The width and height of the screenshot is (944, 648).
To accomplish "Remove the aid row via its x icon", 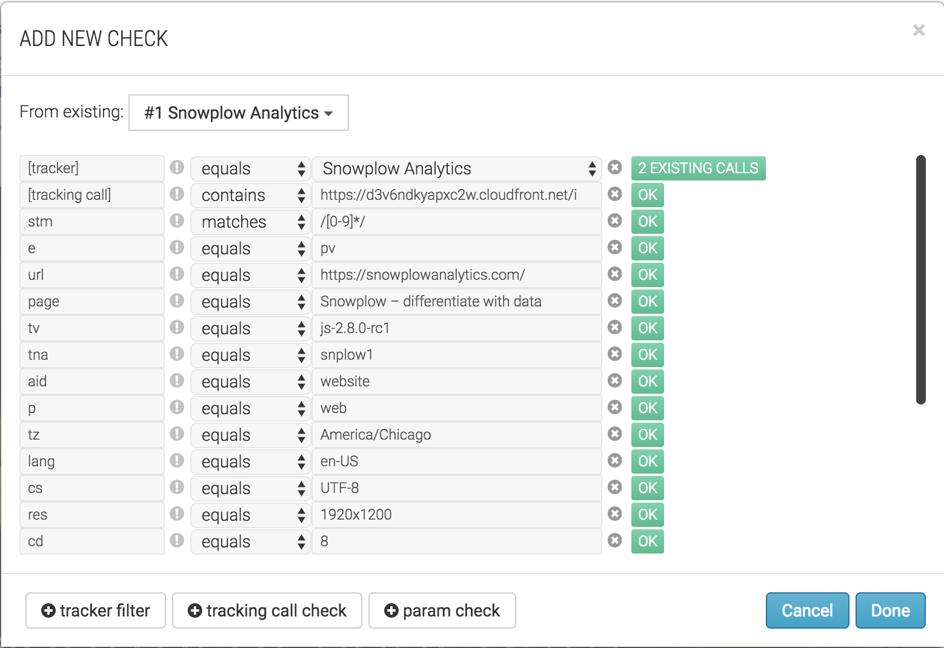I will pyautogui.click(x=614, y=381).
